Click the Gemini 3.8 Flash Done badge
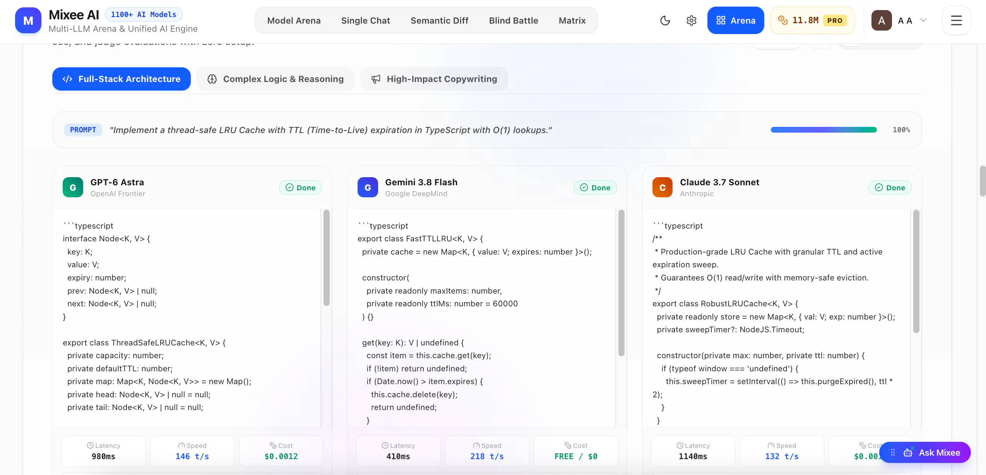Image resolution: width=986 pixels, height=475 pixels. [x=595, y=188]
